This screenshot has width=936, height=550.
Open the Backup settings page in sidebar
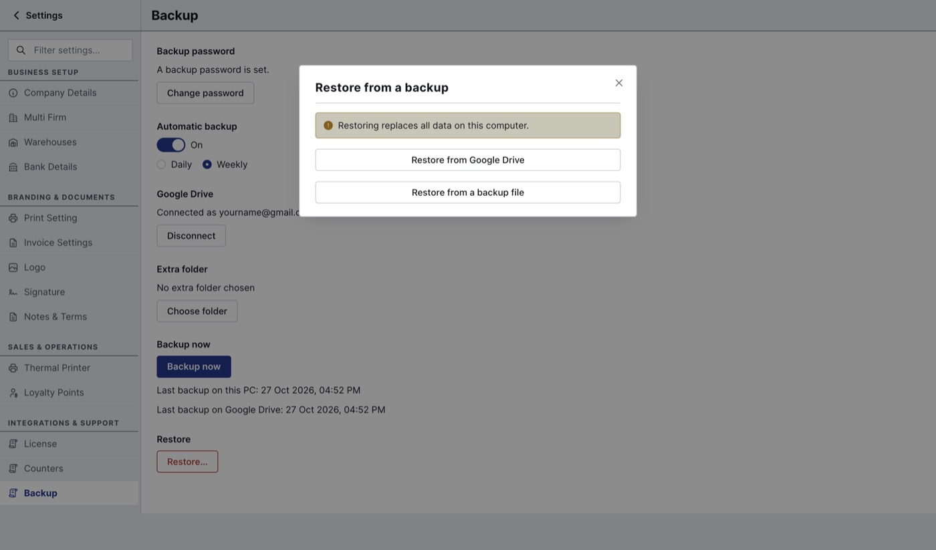click(70, 493)
